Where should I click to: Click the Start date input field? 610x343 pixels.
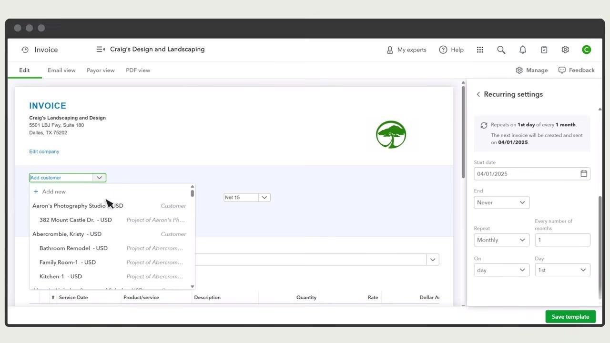532,173
